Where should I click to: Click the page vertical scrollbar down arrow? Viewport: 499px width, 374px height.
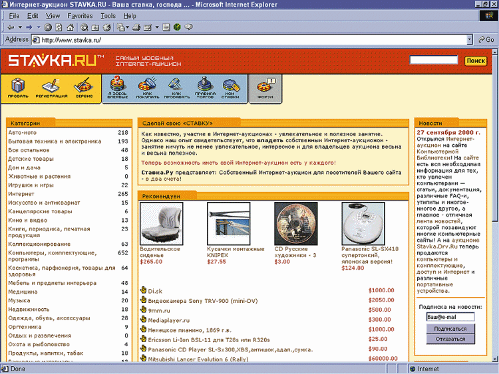pyautogui.click(x=495, y=359)
